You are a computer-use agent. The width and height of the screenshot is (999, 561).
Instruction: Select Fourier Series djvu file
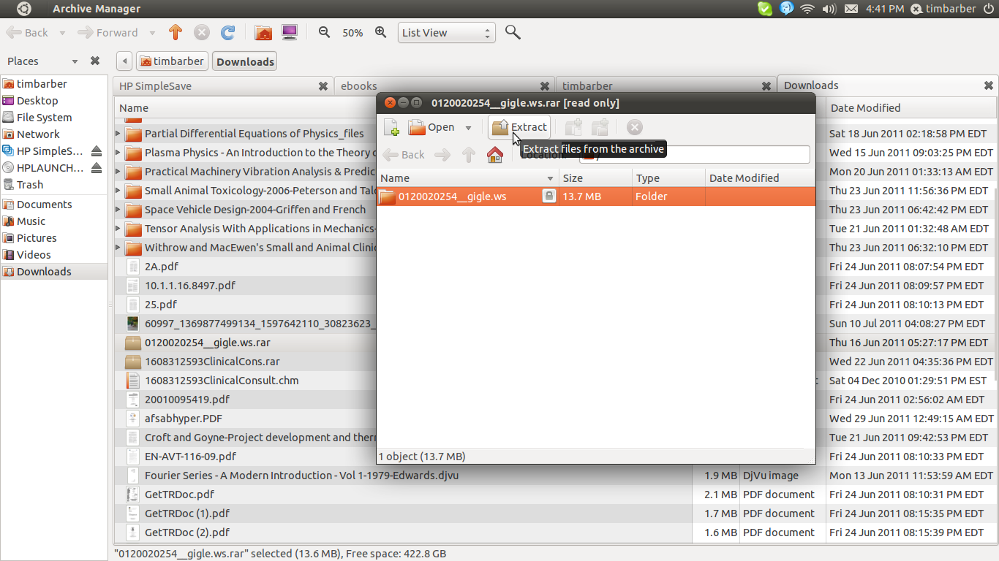(301, 476)
